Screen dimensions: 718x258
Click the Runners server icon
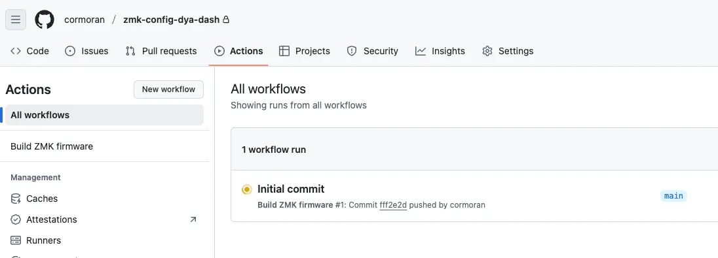click(x=16, y=240)
